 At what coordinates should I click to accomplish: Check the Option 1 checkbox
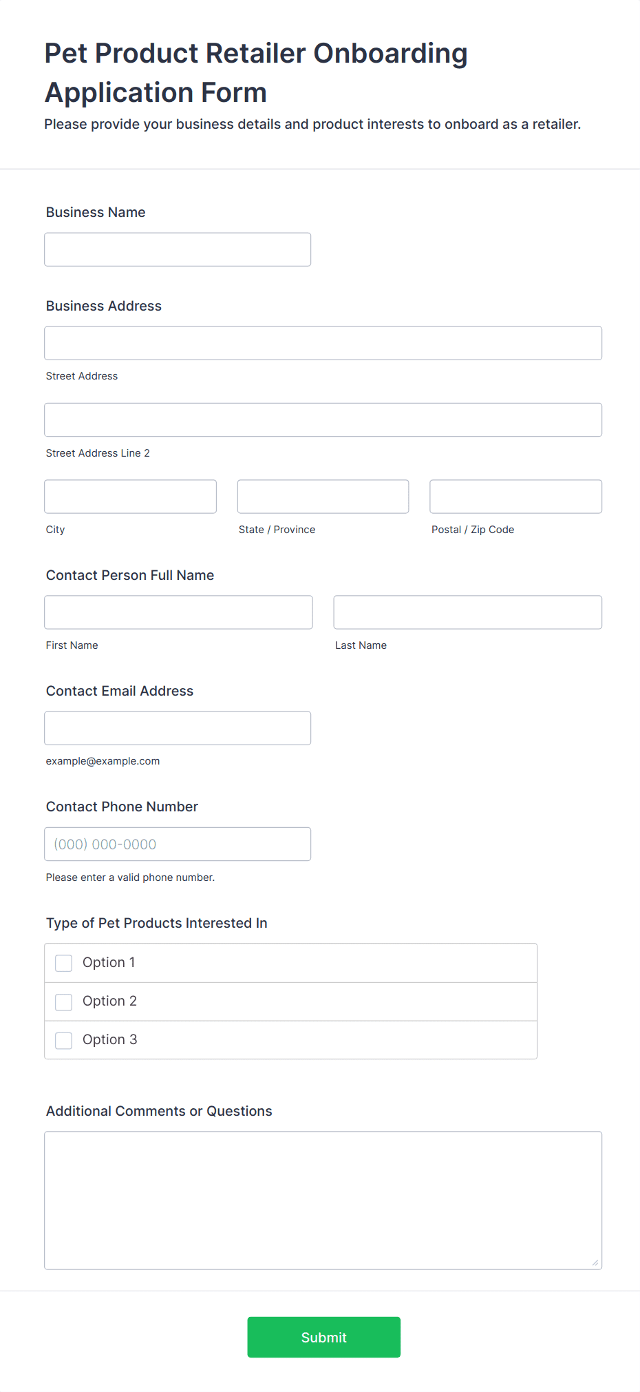click(63, 963)
